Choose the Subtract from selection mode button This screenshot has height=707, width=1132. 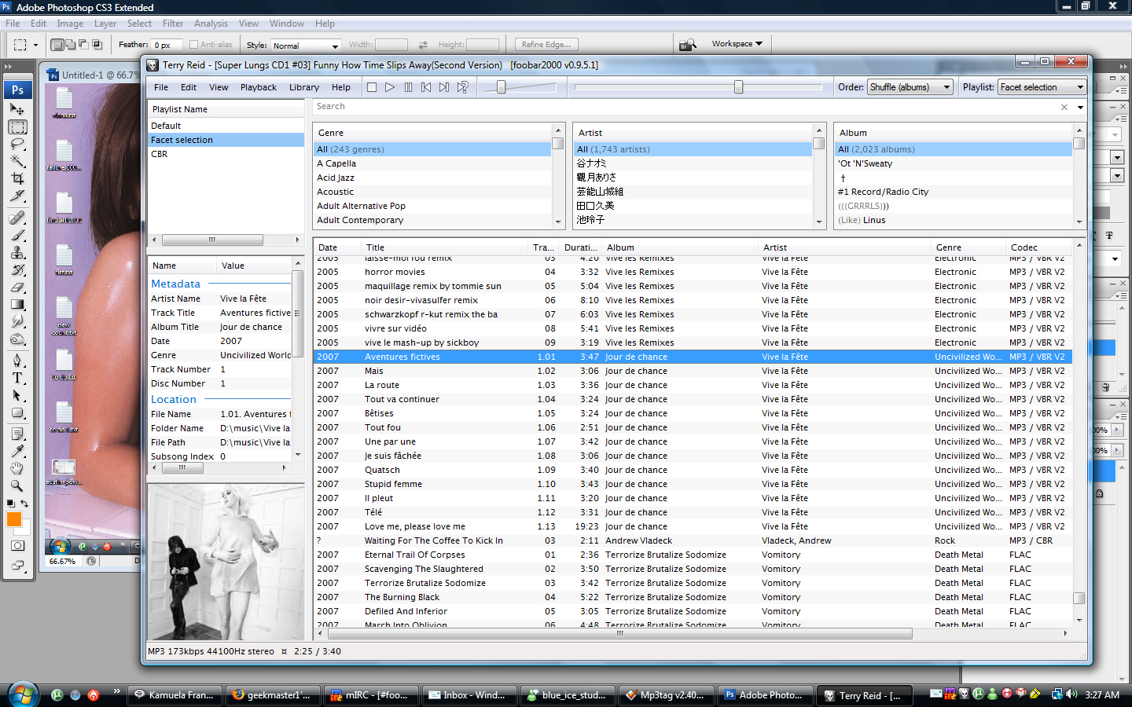coord(83,45)
